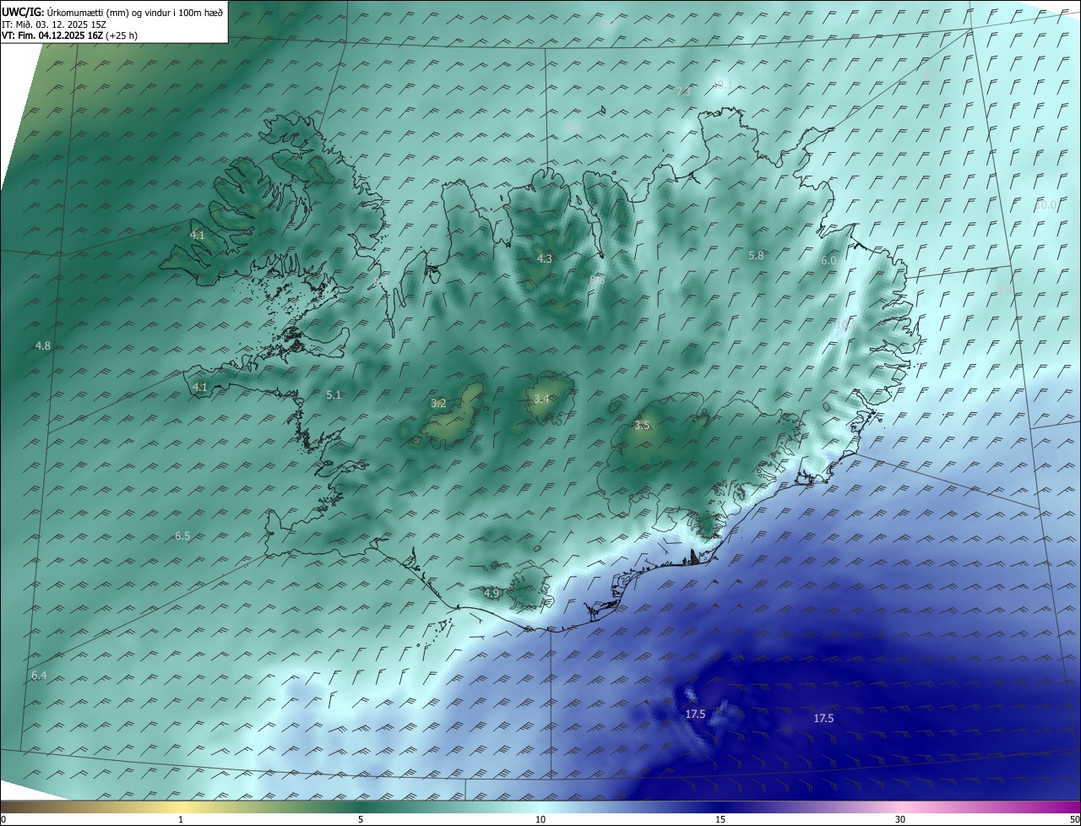Click the colour scale tick label 15
Screen dimensions: 1081x826
click(720, 819)
